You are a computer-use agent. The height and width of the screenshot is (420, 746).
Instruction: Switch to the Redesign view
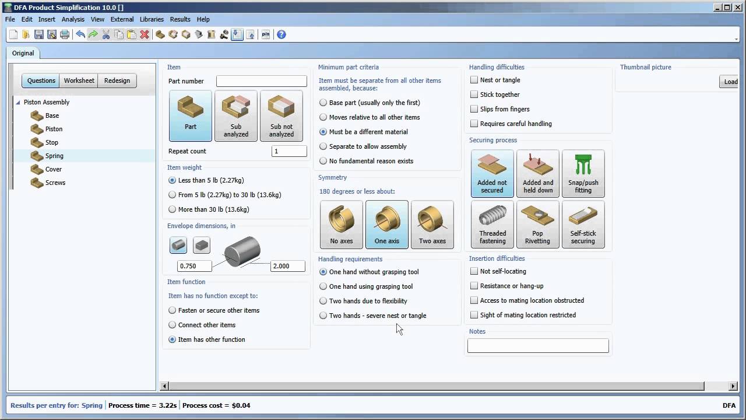[117, 80]
